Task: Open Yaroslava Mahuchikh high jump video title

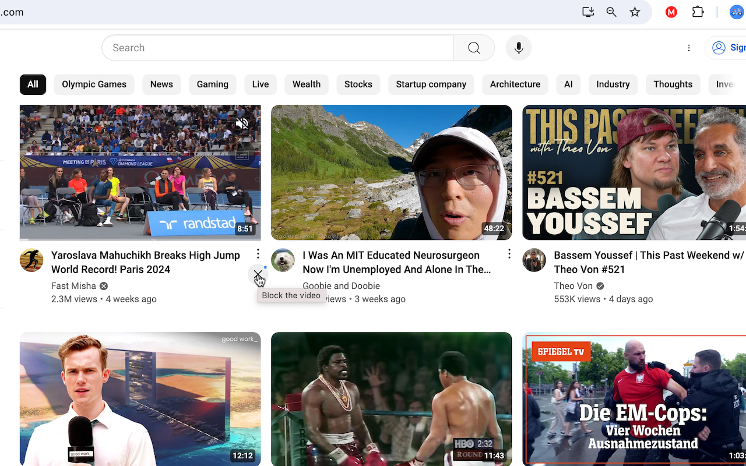Action: [x=146, y=262]
